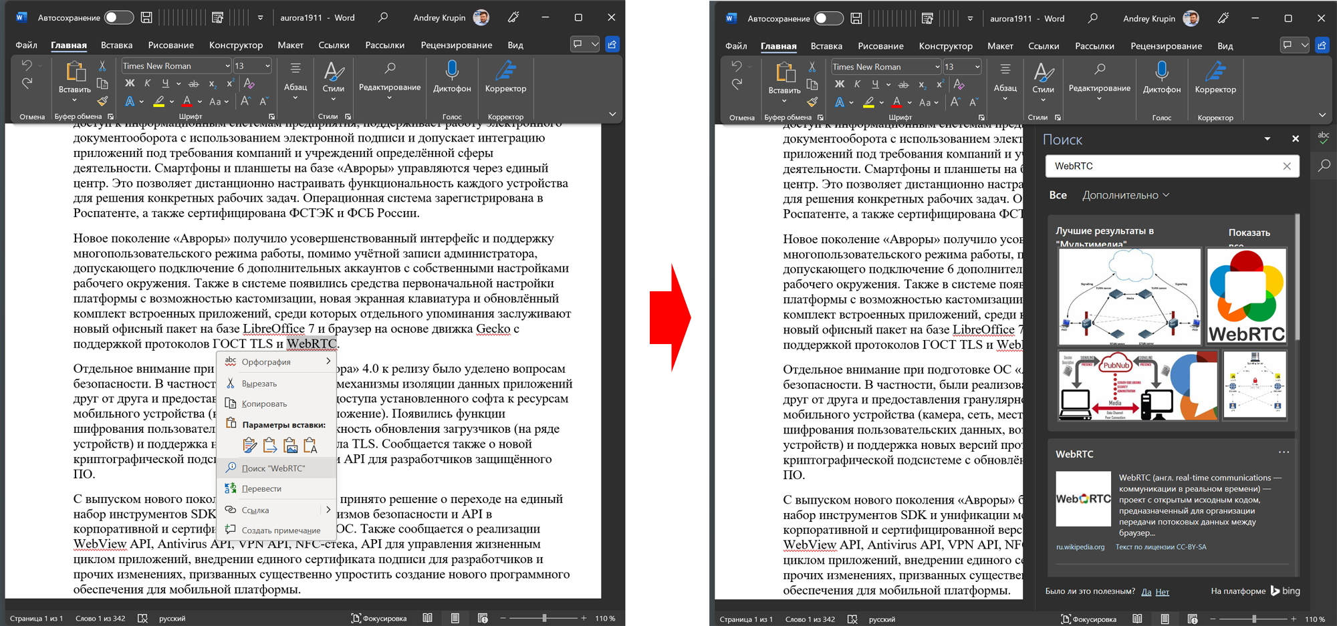Open font size 13 dropdown in right window
The height and width of the screenshot is (626, 1337).
coord(977,67)
